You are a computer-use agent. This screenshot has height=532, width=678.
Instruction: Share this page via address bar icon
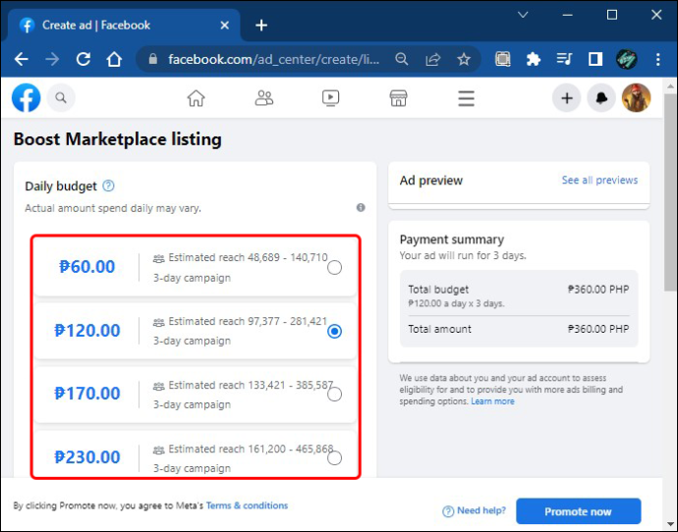tap(432, 59)
